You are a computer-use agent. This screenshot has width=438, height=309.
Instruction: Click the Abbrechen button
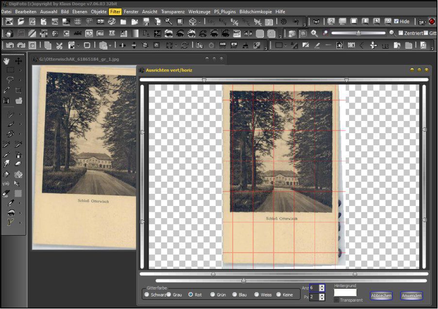click(381, 295)
